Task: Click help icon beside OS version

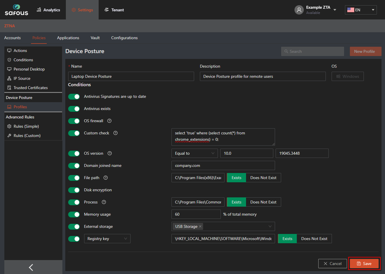Action: point(110,153)
